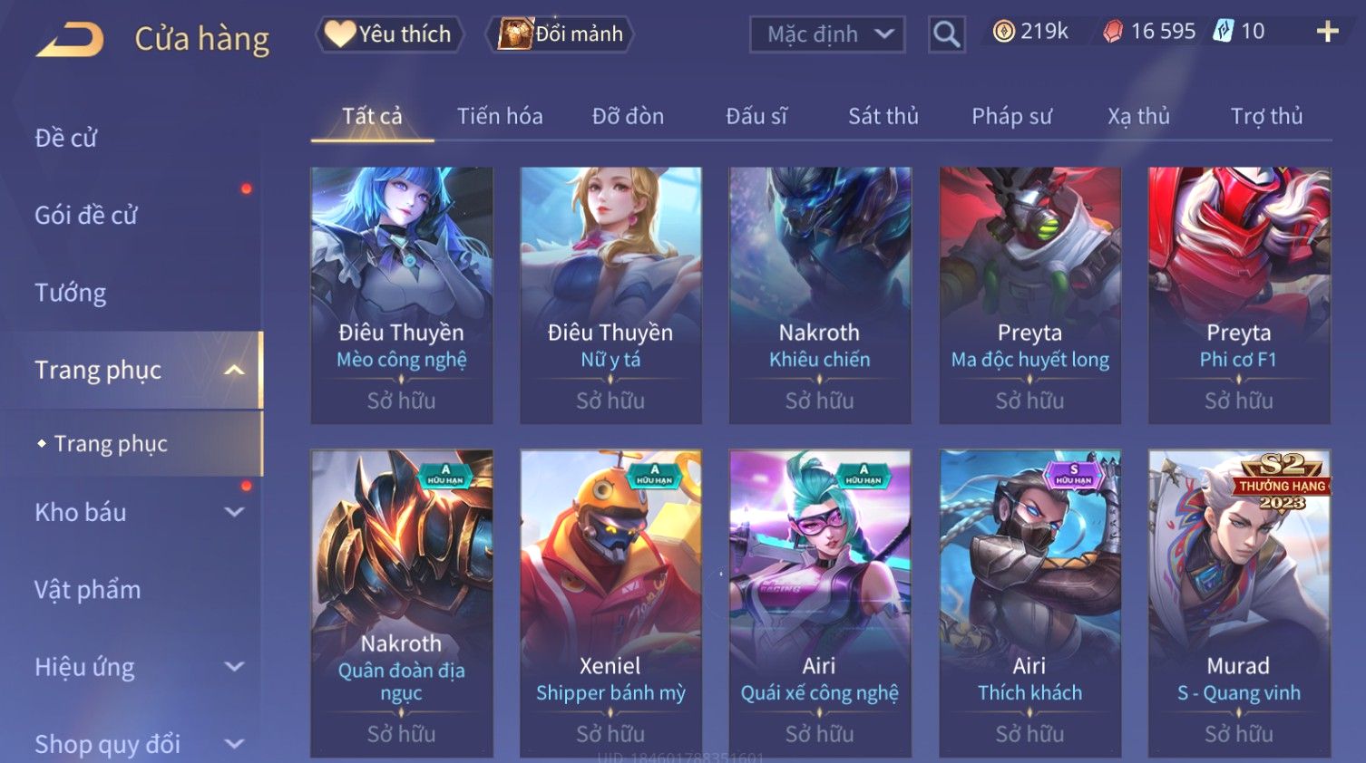Expand the Hiệu ứng sidebar section

[234, 667]
